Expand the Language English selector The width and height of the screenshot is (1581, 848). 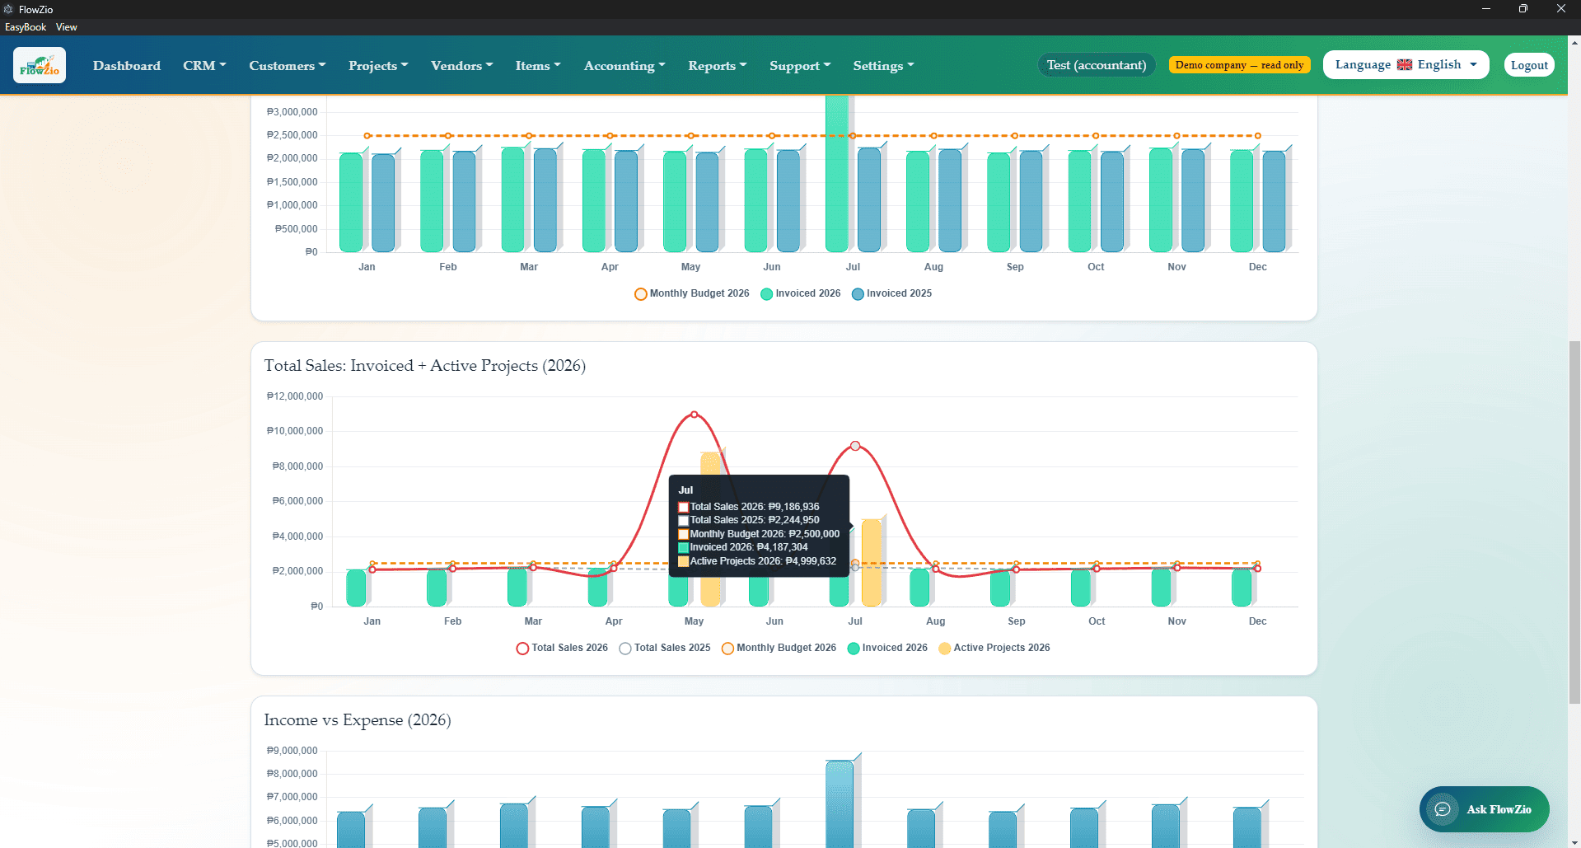[x=1406, y=65]
